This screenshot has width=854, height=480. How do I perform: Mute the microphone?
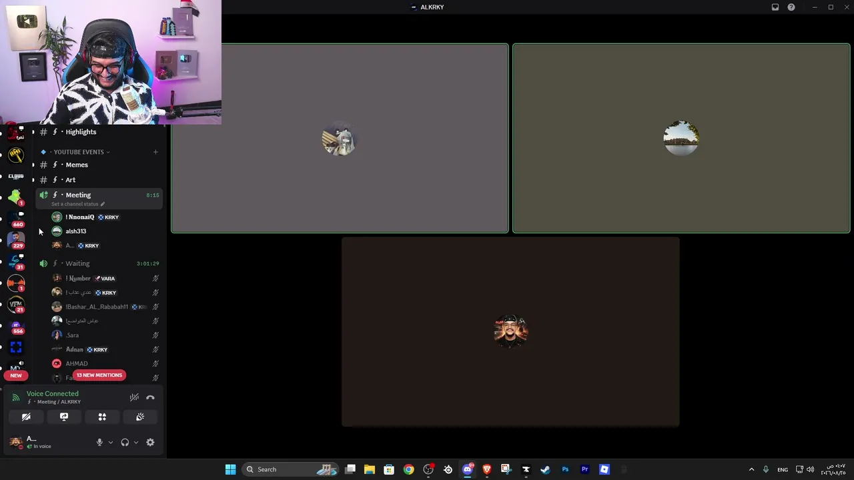[x=99, y=442]
